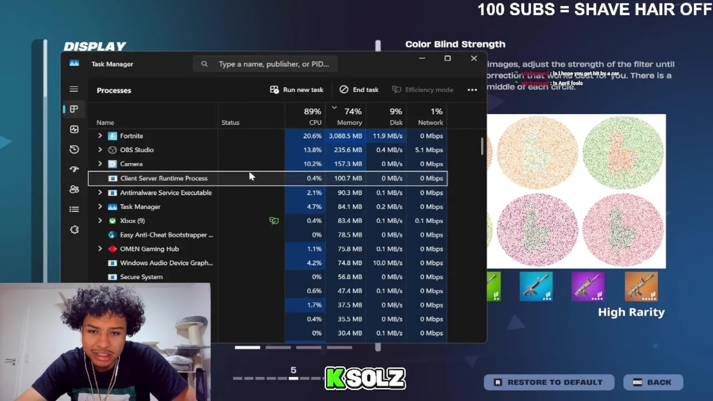
Task: Click Fortnite's 3,088.5 MB memory value
Action: pyautogui.click(x=345, y=136)
